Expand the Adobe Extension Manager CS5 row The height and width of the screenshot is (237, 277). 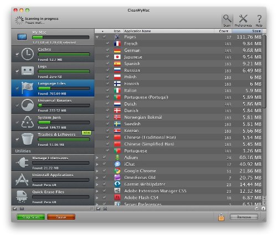(x=97, y=191)
